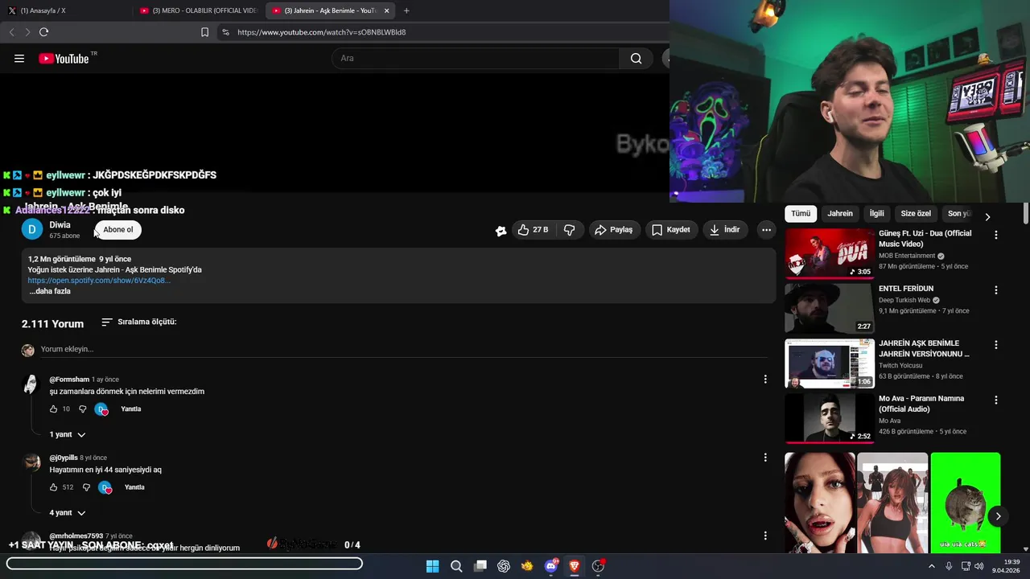Like @Formsham's comment

coord(54,409)
